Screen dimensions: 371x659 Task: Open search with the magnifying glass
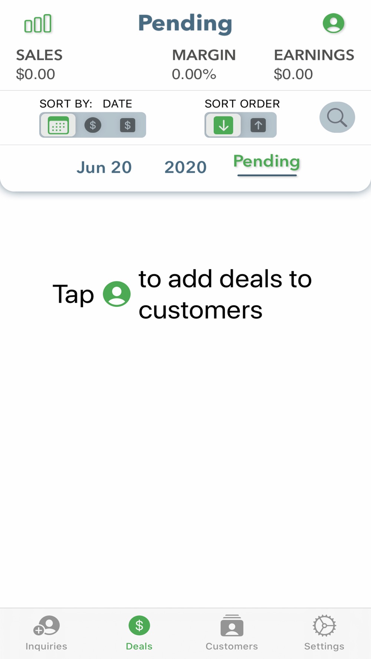pyautogui.click(x=337, y=117)
